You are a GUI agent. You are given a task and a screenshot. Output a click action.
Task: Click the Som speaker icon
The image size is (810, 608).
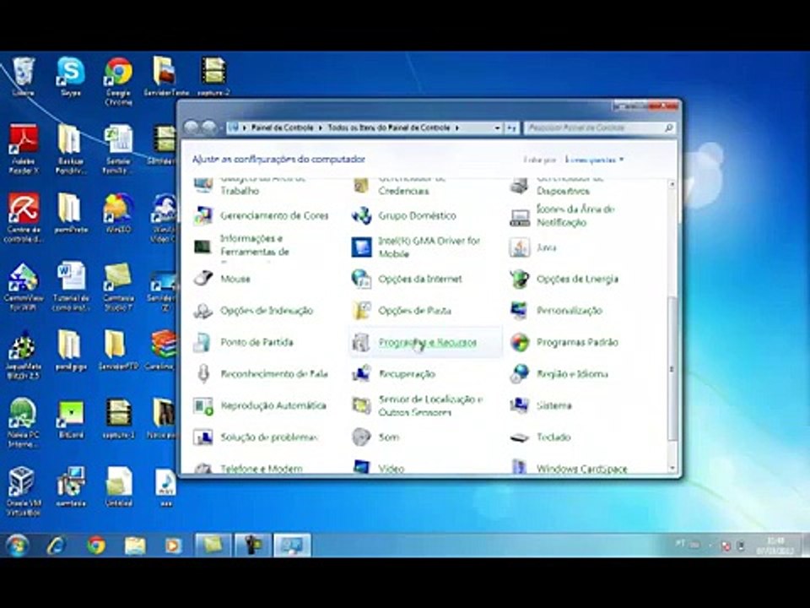362,437
